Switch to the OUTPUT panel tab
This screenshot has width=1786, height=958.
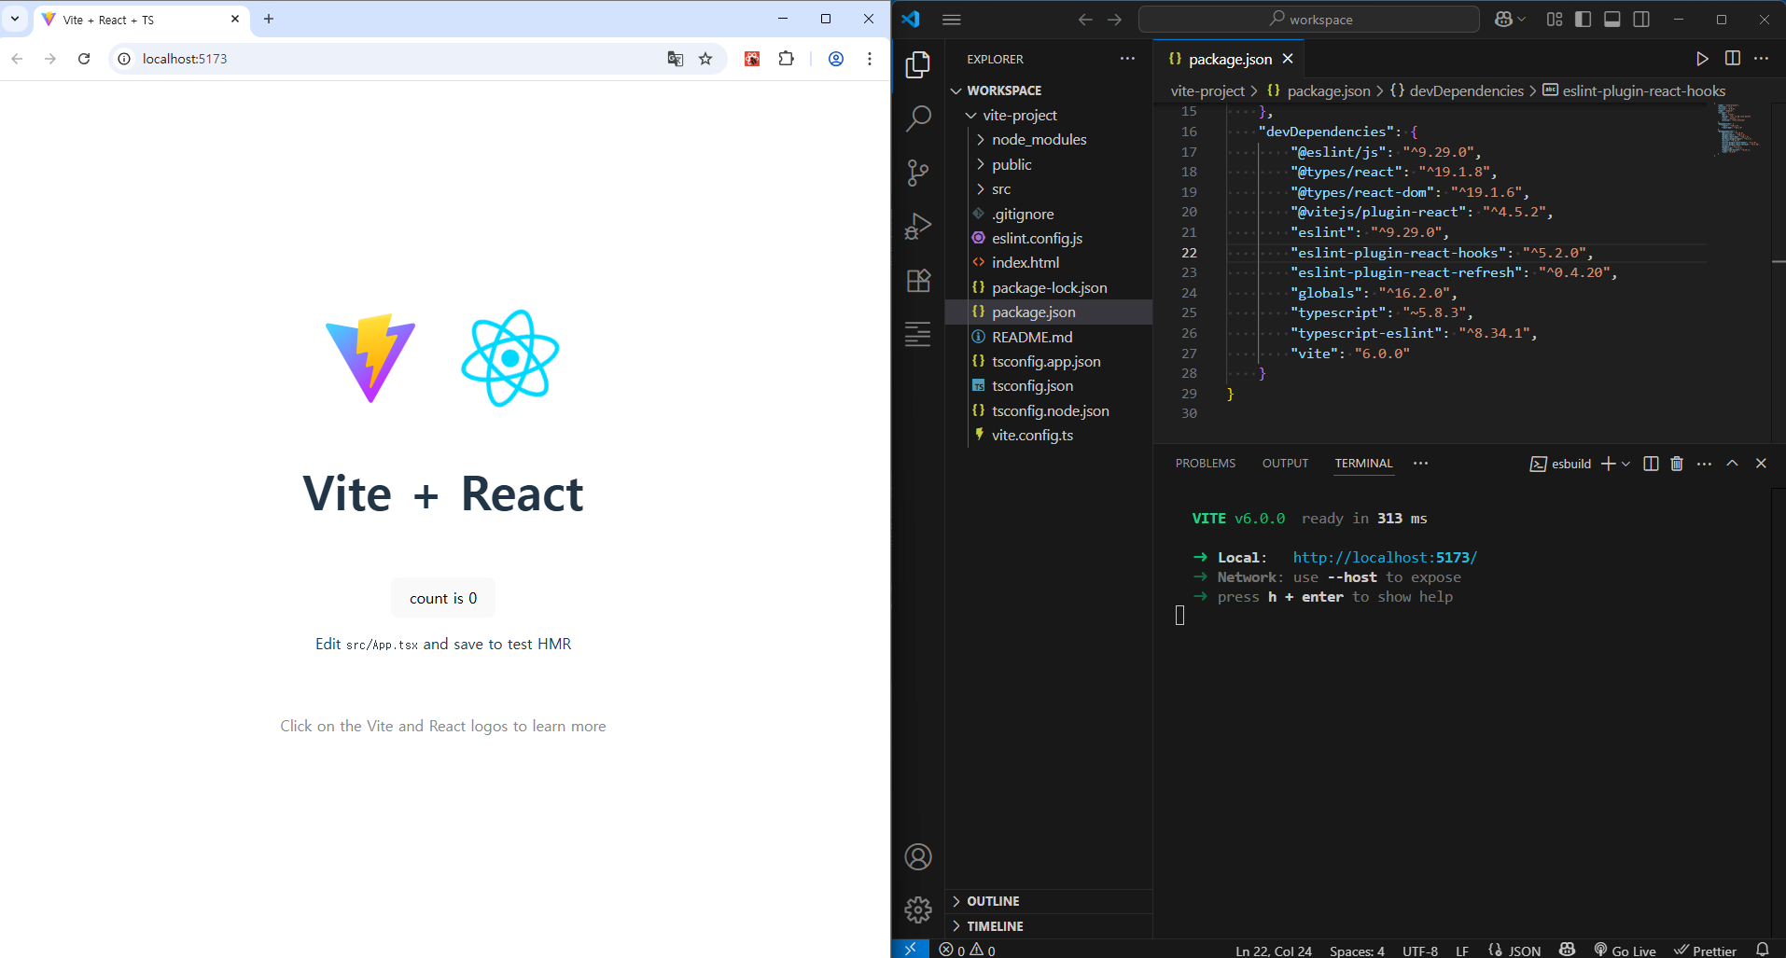[1285, 464]
